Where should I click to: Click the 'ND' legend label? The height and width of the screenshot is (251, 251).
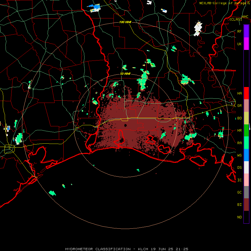click(239, 217)
